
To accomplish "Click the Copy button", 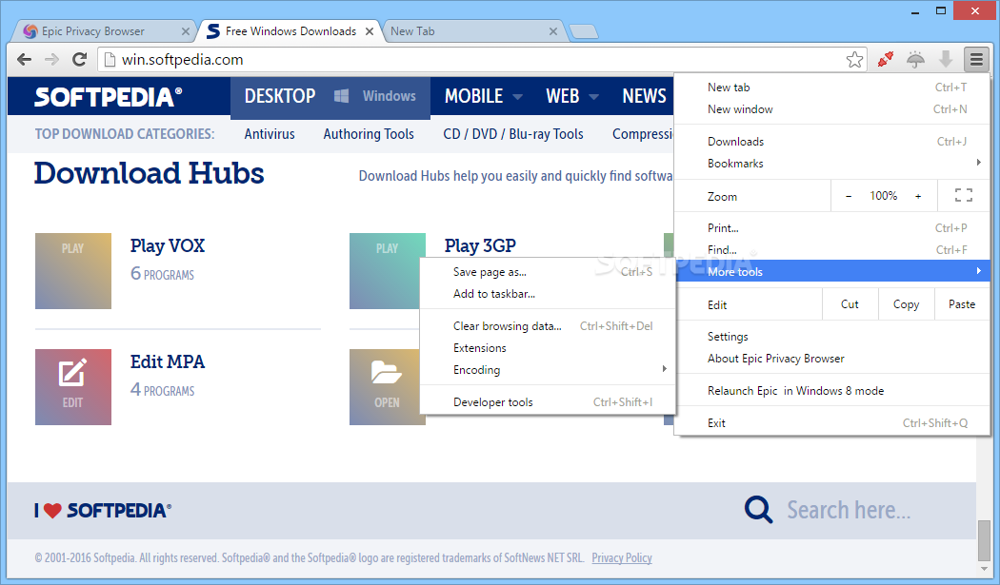I will coord(907,304).
